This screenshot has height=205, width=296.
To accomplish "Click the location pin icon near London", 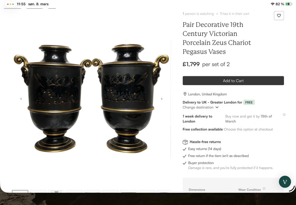I will tap(185, 94).
